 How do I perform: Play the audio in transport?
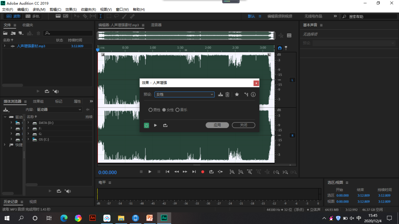coord(150,172)
